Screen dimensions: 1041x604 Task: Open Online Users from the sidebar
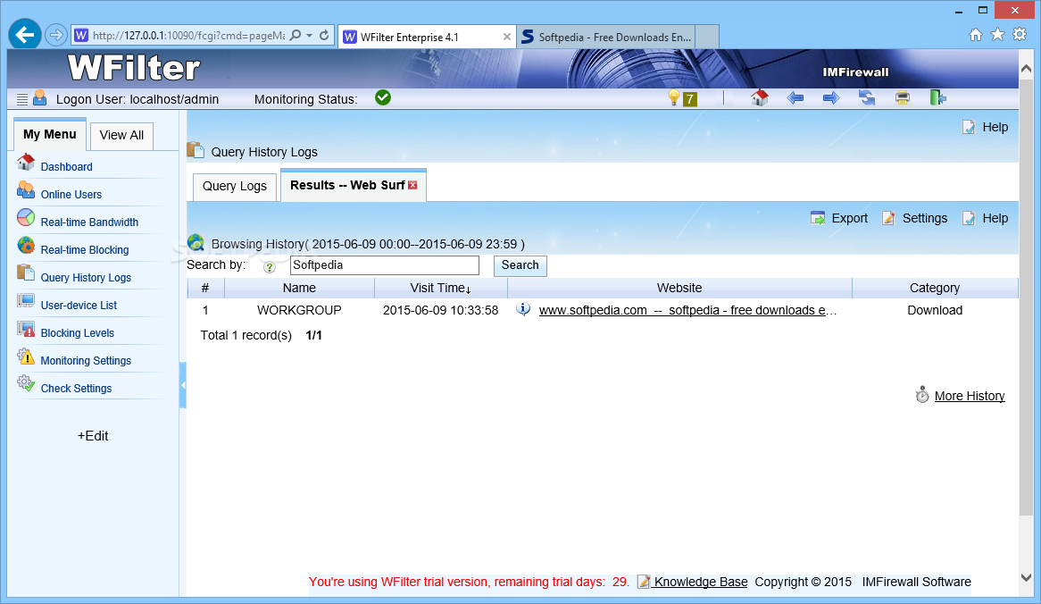point(71,195)
